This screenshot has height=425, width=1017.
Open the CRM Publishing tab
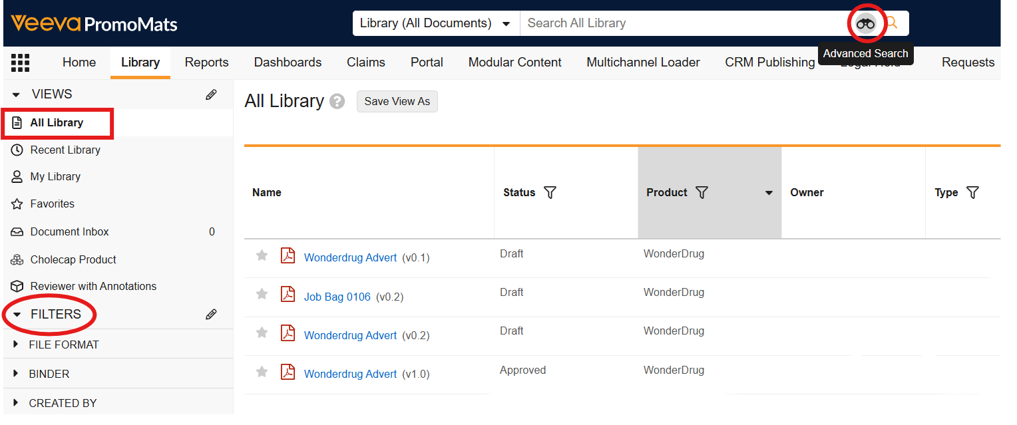point(770,63)
